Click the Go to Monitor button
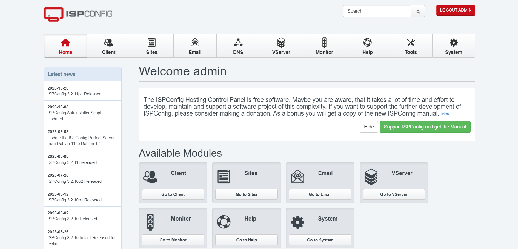Image resolution: width=518 pixels, height=249 pixels. [173, 240]
